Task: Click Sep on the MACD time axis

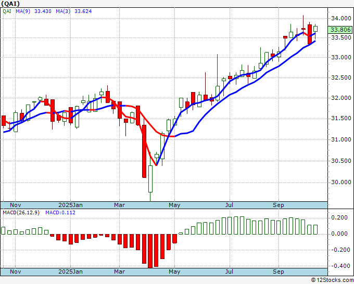Action: click(x=279, y=272)
